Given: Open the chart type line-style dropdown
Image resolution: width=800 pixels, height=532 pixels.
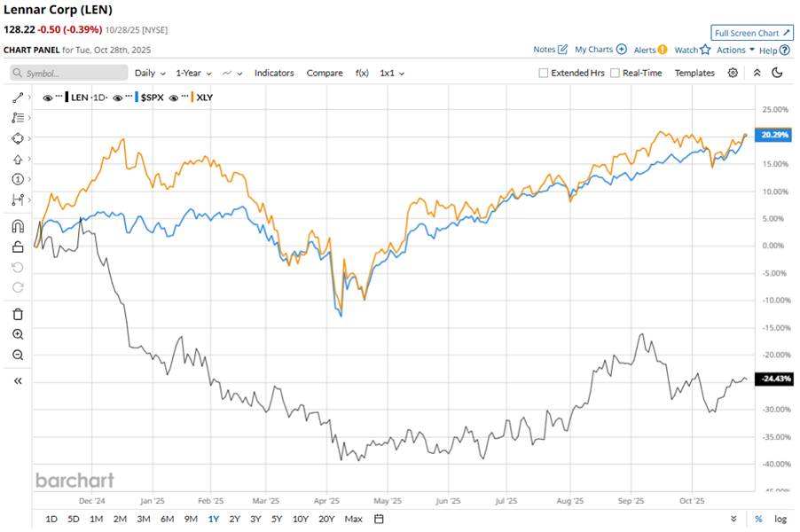Looking at the screenshot, I should pos(232,73).
